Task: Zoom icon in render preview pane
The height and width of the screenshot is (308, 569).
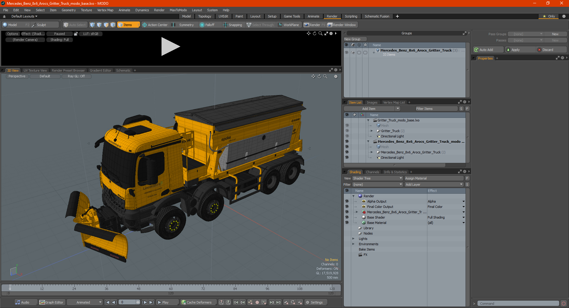Action: tap(320, 33)
